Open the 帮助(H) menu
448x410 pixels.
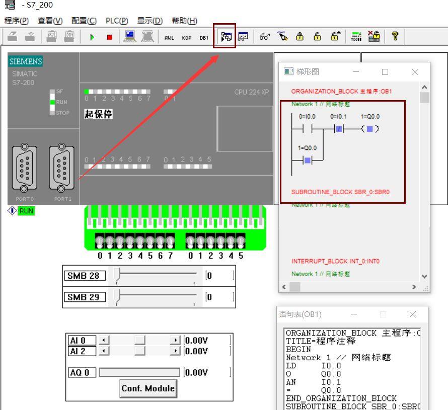(184, 21)
